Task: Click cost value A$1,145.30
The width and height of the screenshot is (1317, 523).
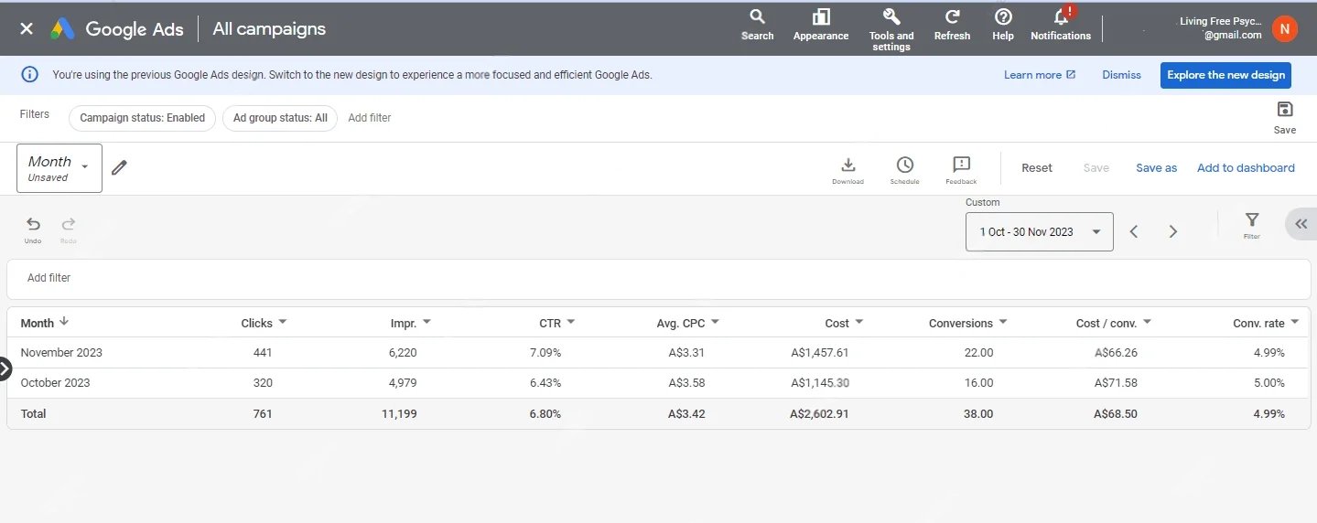Action: pyautogui.click(x=820, y=383)
